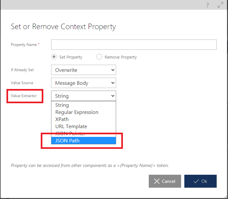This screenshot has height=199, width=228.
Task: Open the If Already Set dropdown
Action: [x=83, y=70]
